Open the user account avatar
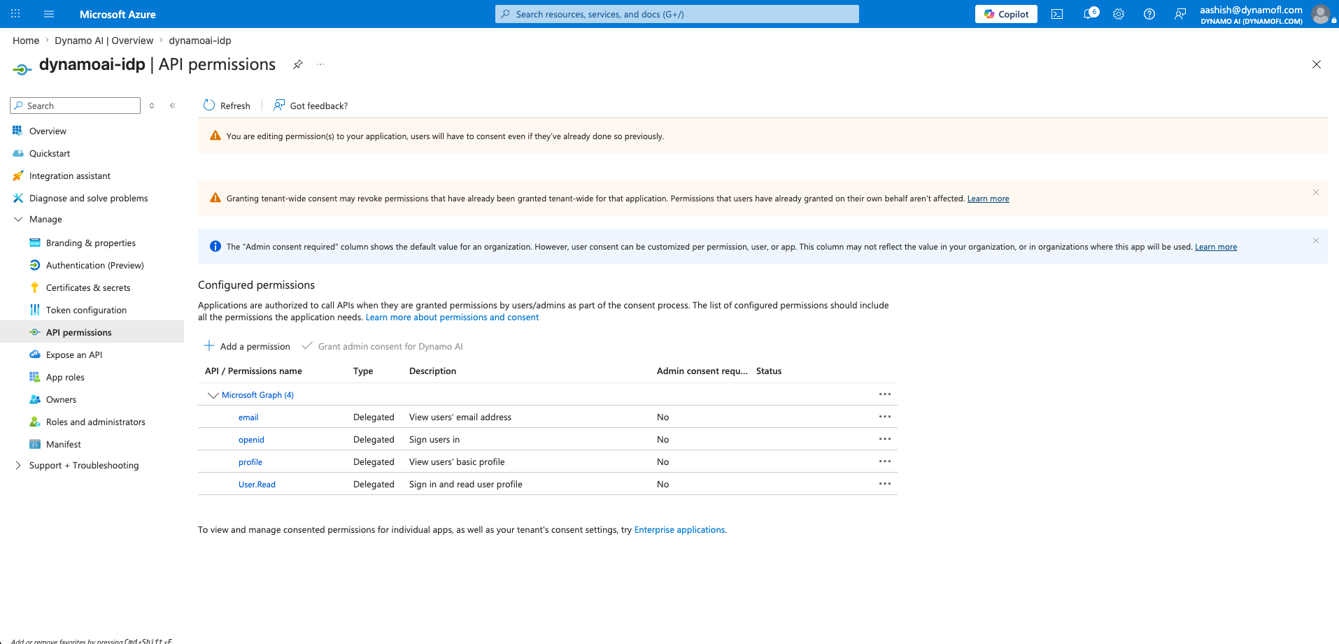Viewport: 1339px width, 644px height. click(x=1320, y=14)
